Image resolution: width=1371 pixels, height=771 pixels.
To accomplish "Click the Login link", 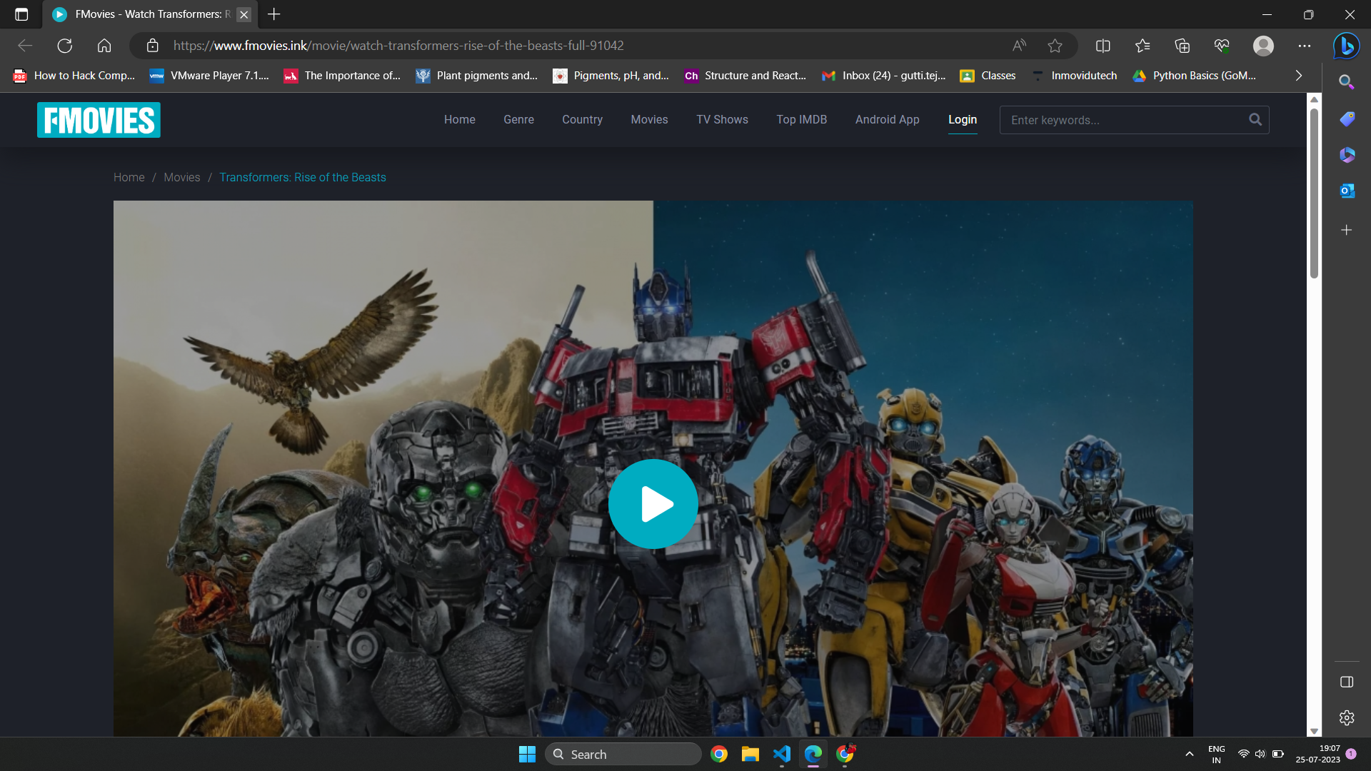I will [x=962, y=119].
